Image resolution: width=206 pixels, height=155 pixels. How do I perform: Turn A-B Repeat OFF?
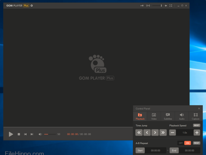click(181, 143)
